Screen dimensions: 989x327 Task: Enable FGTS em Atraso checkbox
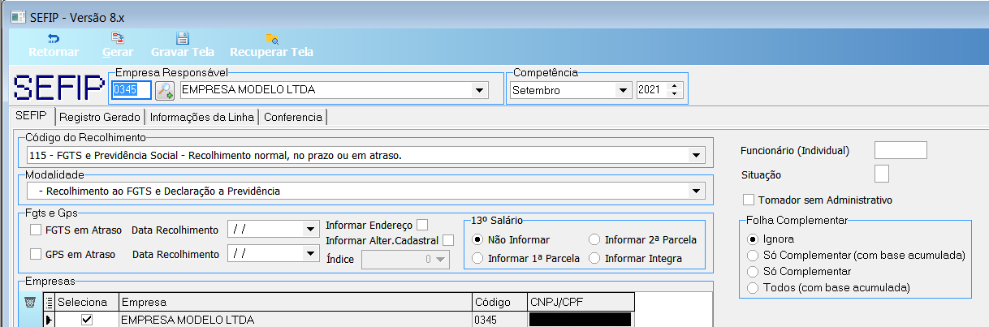tap(35, 230)
